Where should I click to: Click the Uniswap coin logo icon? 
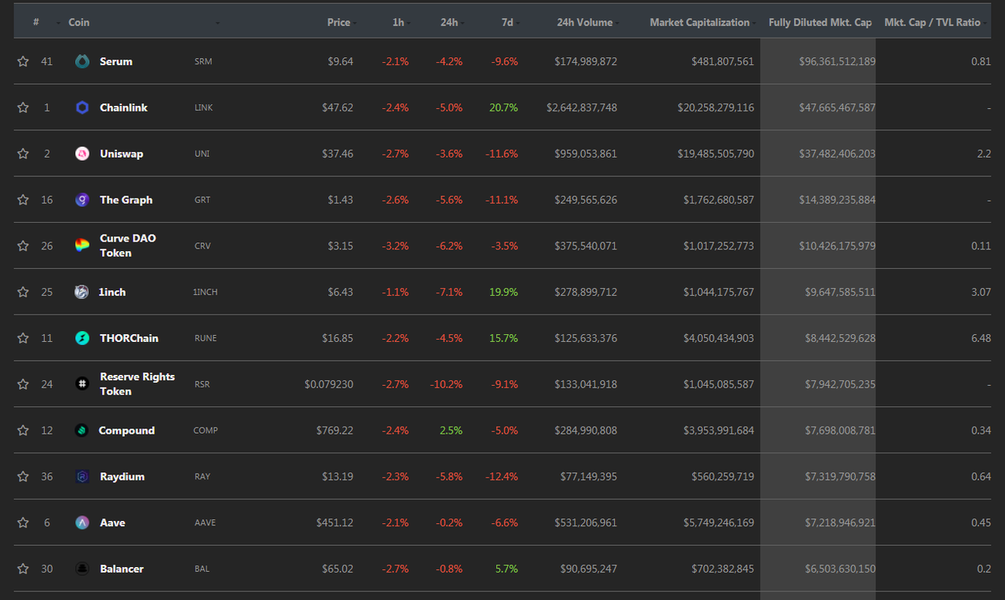[x=82, y=154]
